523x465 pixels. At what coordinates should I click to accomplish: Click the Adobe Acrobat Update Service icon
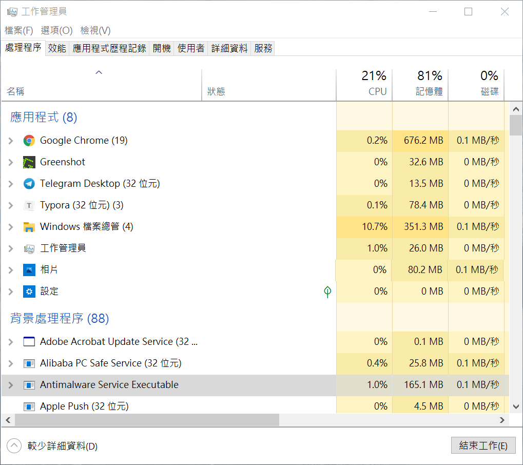(29, 342)
